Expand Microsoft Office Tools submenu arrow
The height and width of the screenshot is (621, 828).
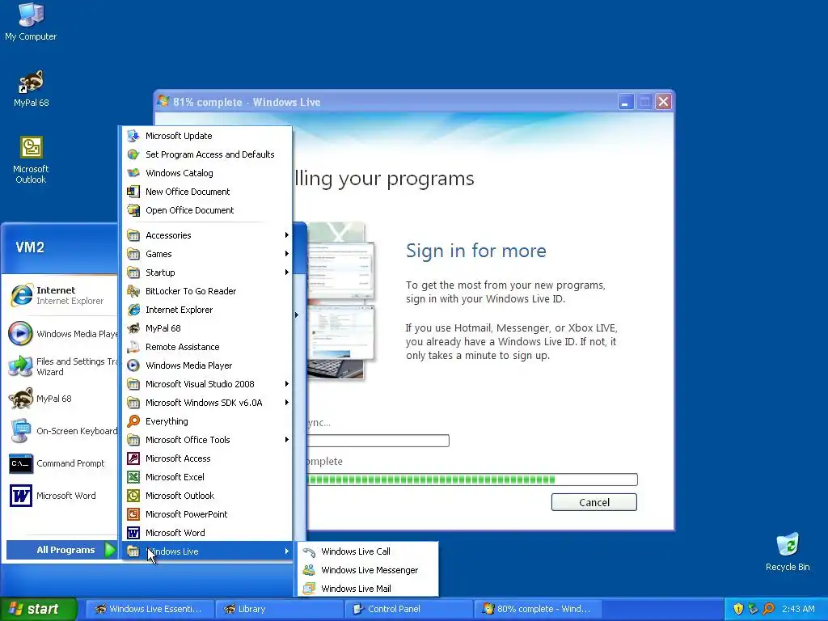tap(287, 439)
